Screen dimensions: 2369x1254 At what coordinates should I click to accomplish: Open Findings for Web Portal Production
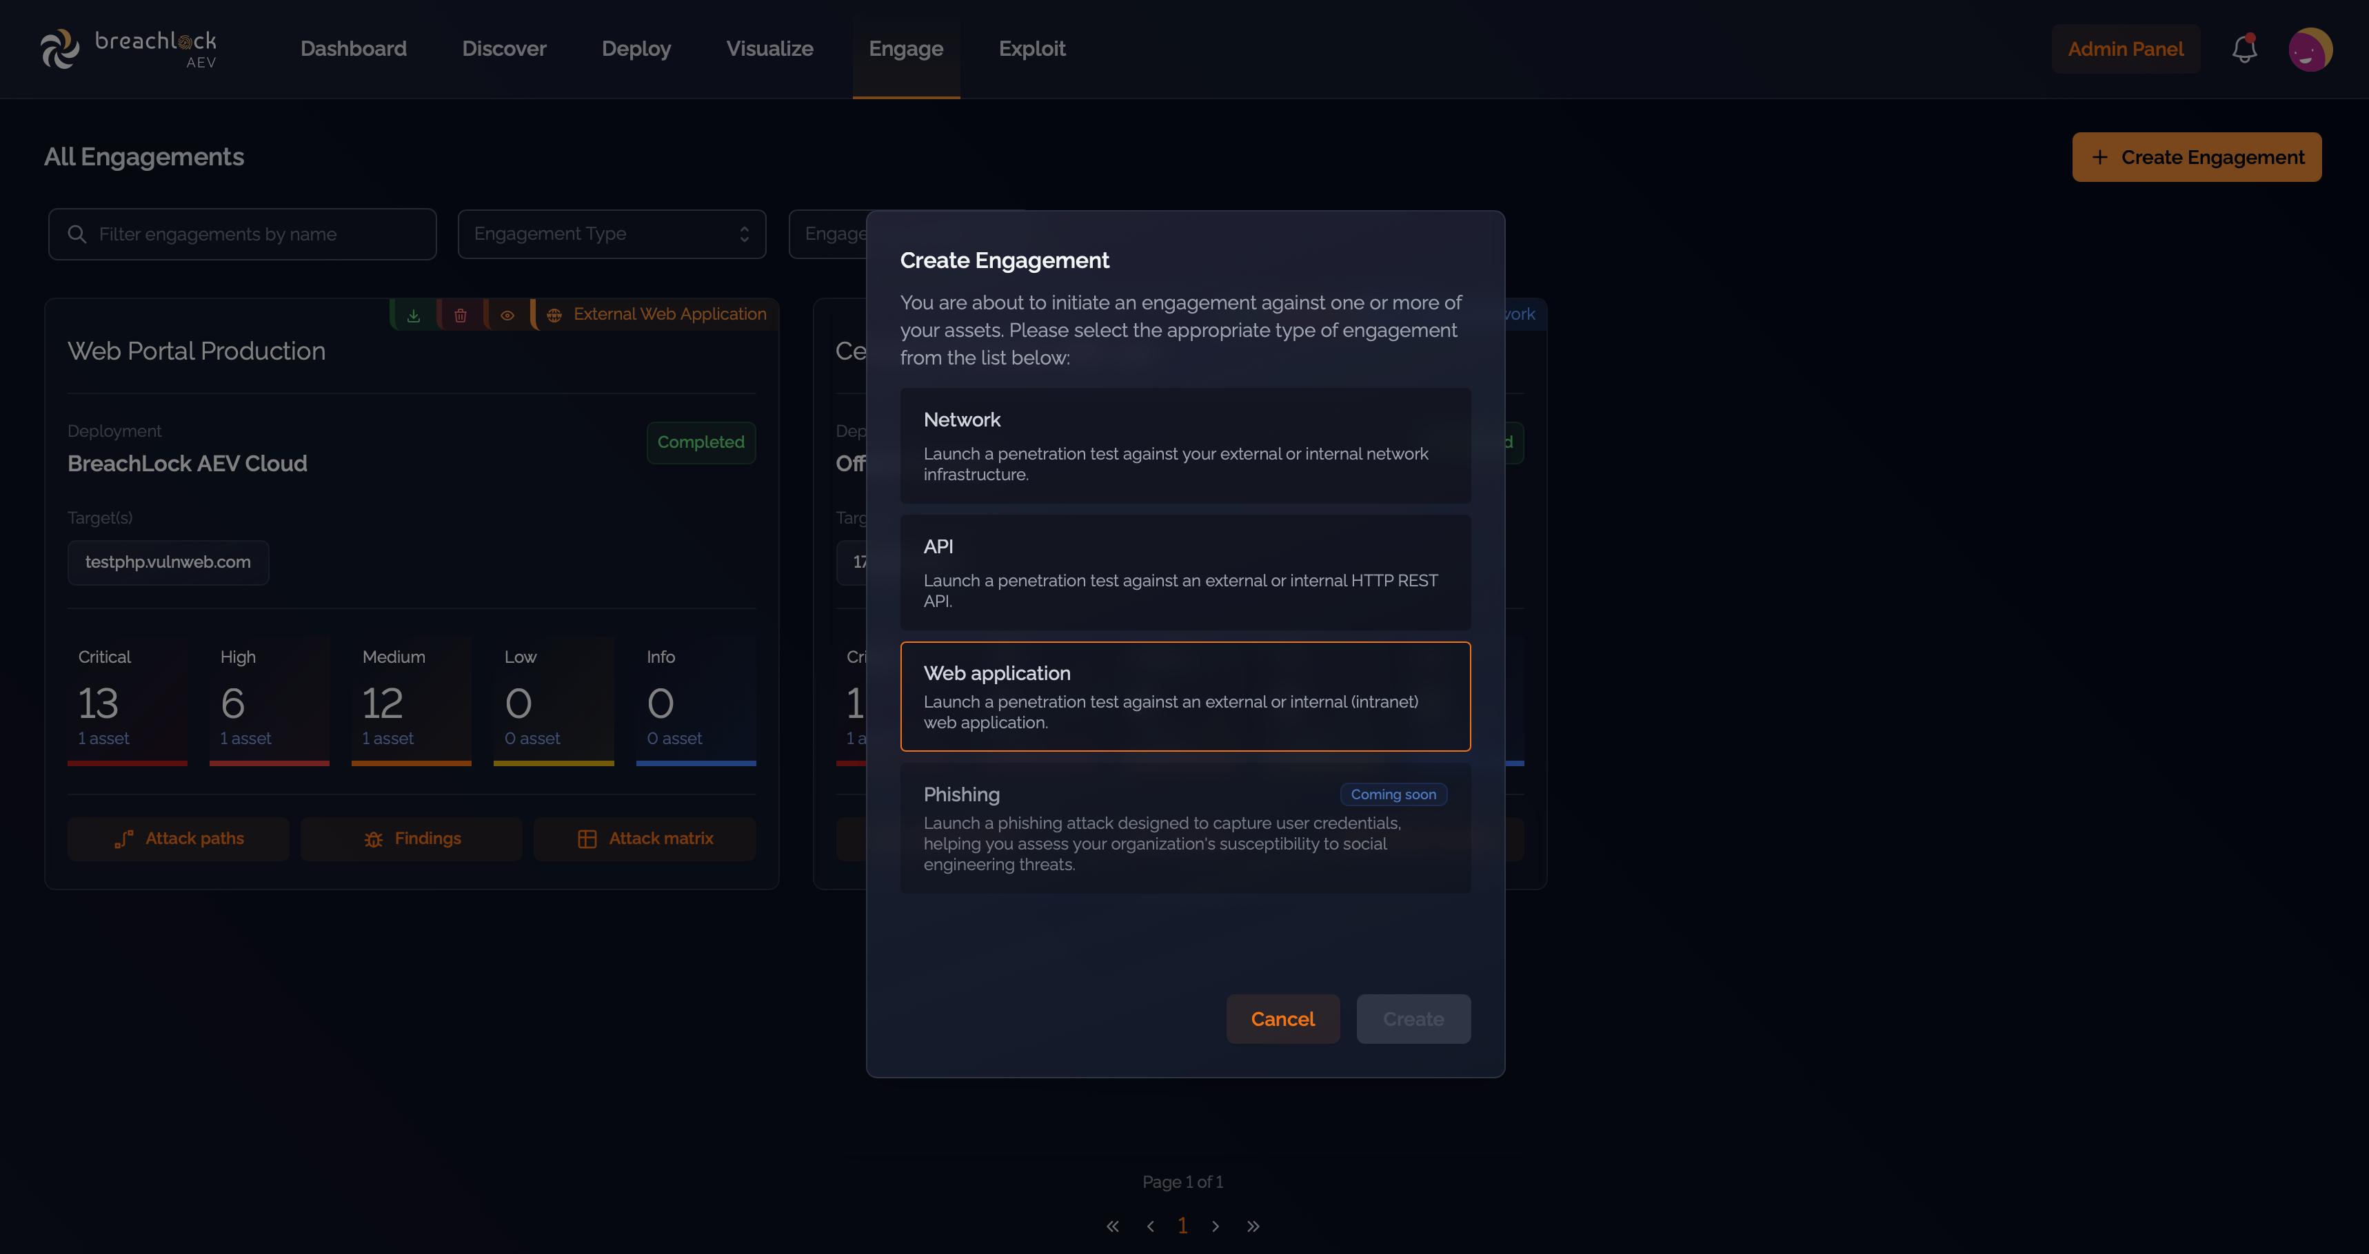411,839
